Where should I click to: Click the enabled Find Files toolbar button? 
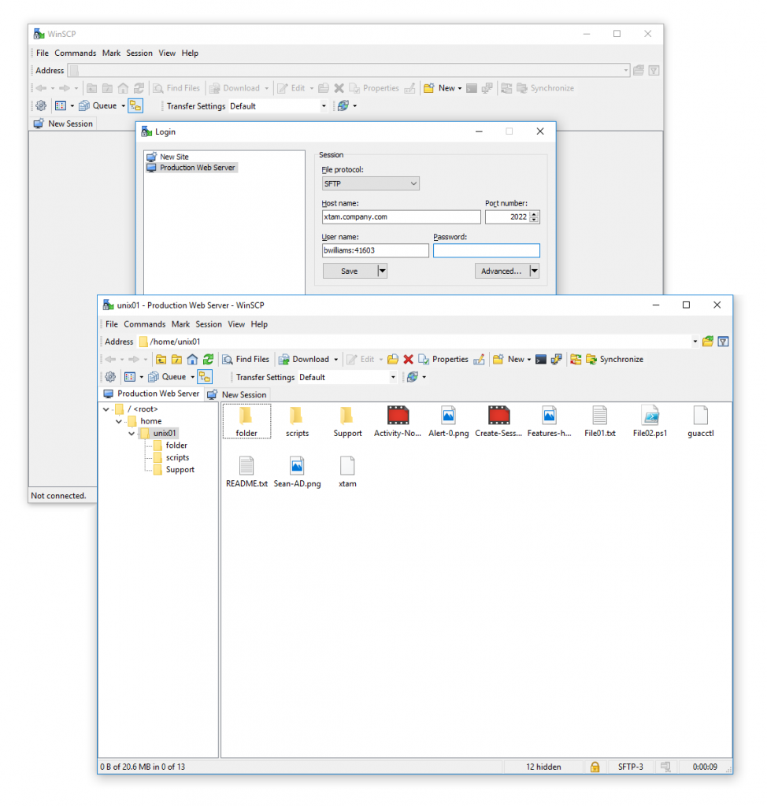[x=246, y=360]
